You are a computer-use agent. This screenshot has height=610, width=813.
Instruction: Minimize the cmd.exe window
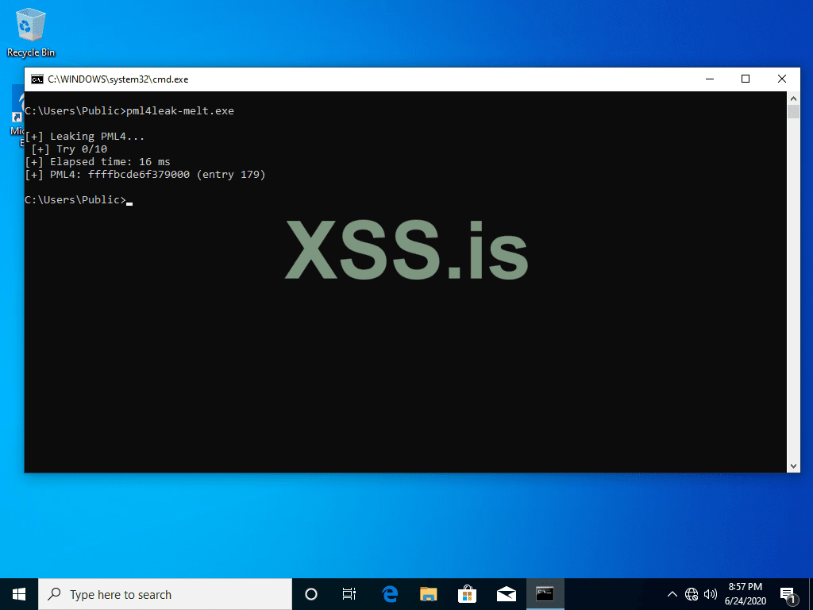pyautogui.click(x=710, y=79)
